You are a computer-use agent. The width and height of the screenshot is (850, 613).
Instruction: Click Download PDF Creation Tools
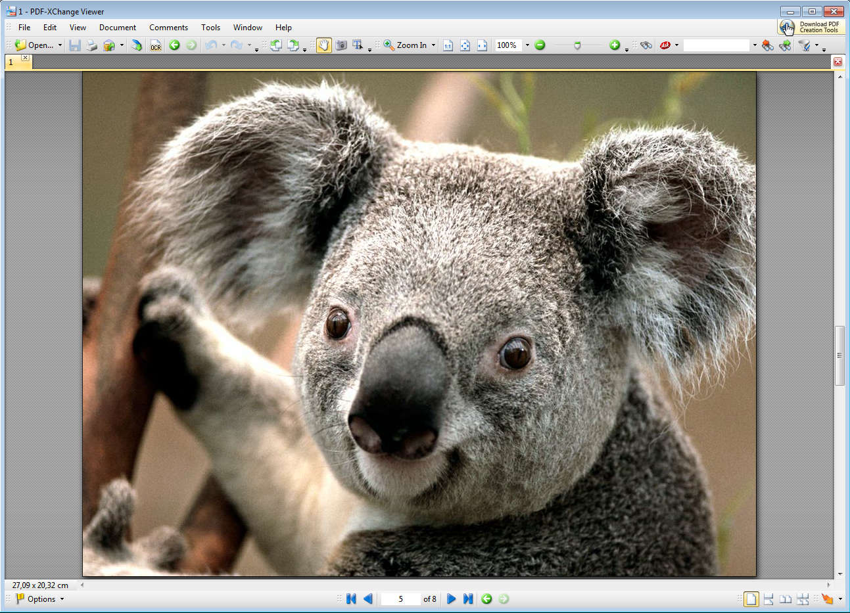[x=811, y=27]
